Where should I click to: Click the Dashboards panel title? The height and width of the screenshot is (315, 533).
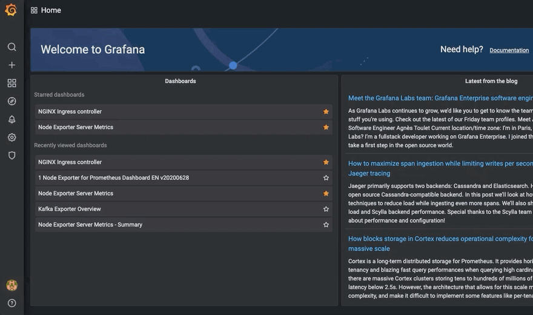pyautogui.click(x=180, y=81)
